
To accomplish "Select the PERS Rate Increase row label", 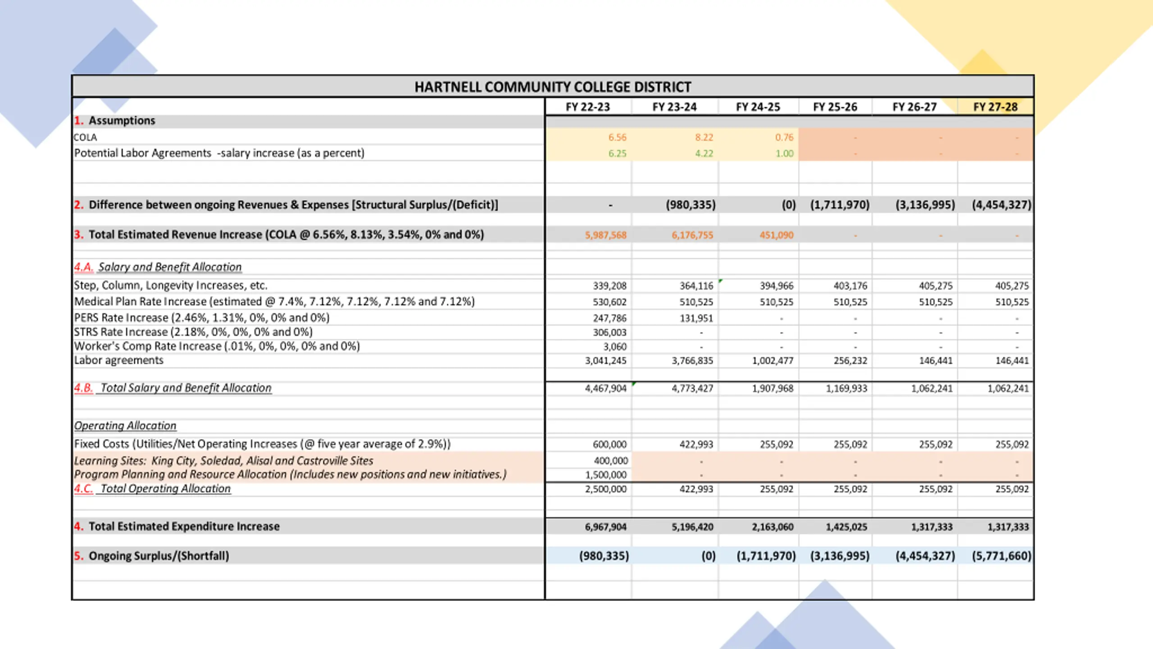I will pyautogui.click(x=202, y=318).
